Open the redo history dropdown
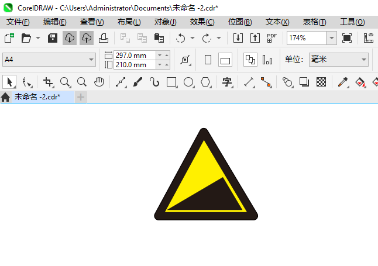The image size is (378, 266). (x=219, y=38)
